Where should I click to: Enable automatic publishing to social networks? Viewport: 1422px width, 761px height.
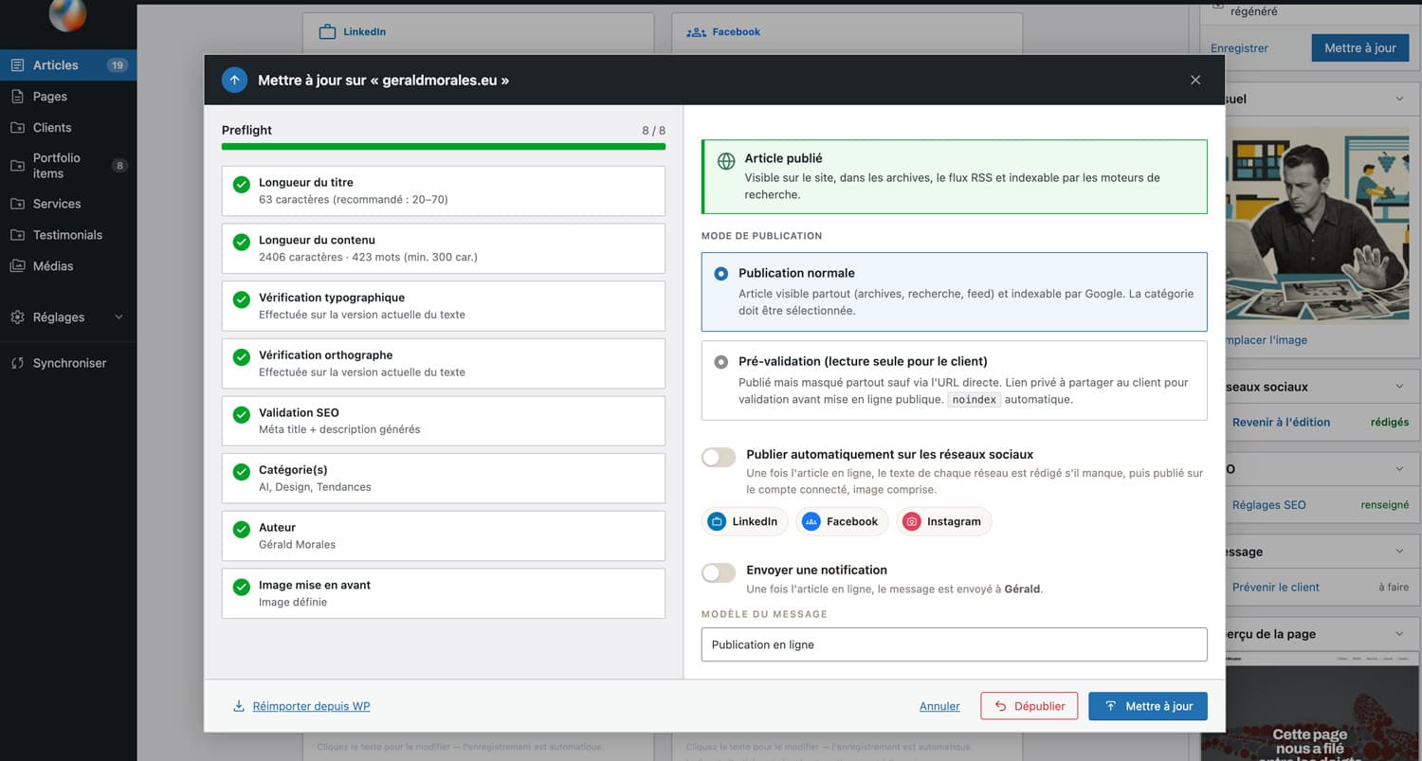pos(719,458)
